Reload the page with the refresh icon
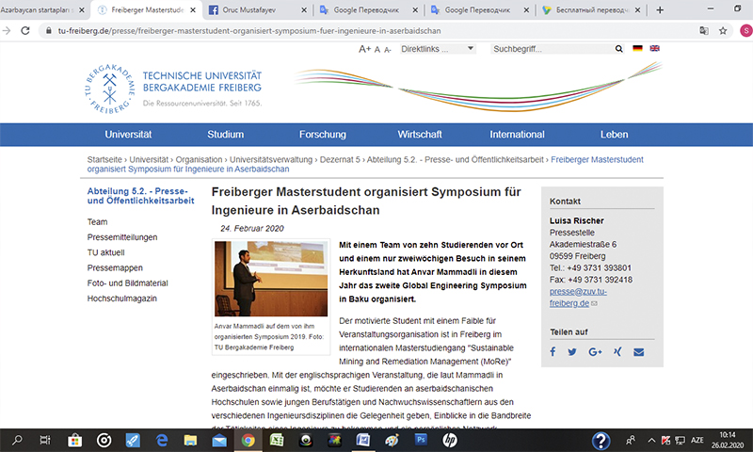Screen dimensions: 753x452 pyautogui.click(x=25, y=31)
